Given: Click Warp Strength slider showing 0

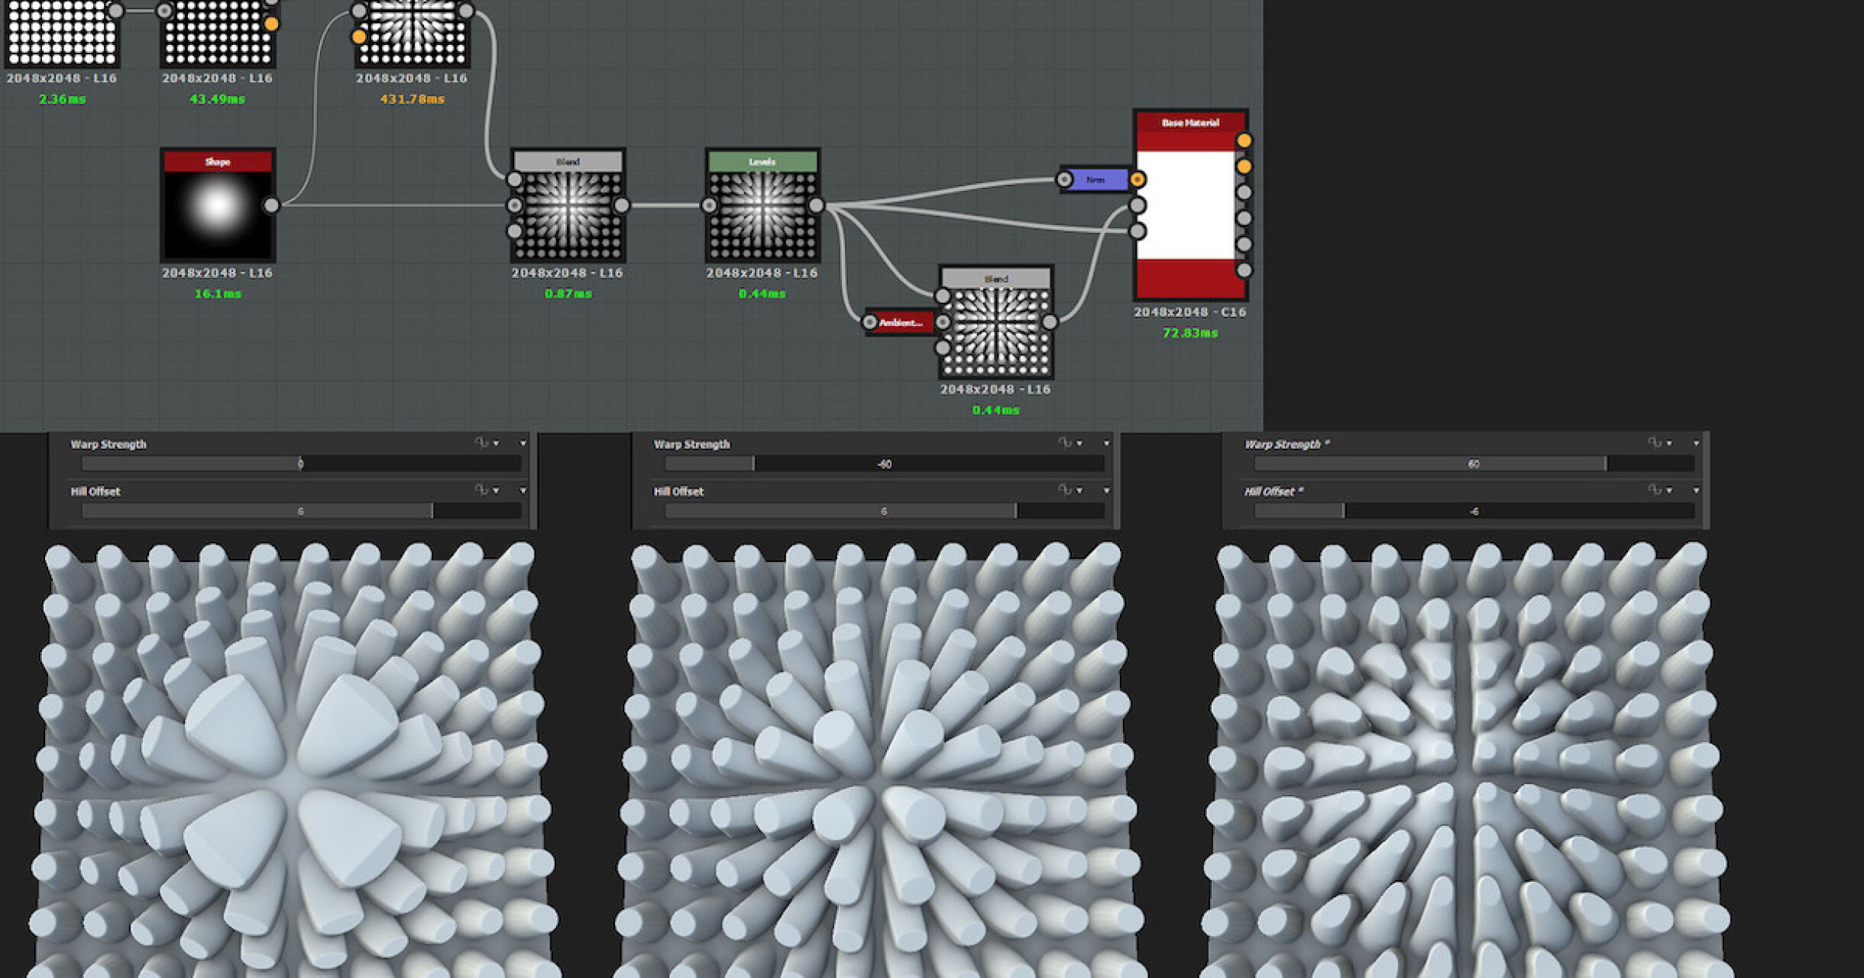Looking at the screenshot, I should click(x=301, y=463).
